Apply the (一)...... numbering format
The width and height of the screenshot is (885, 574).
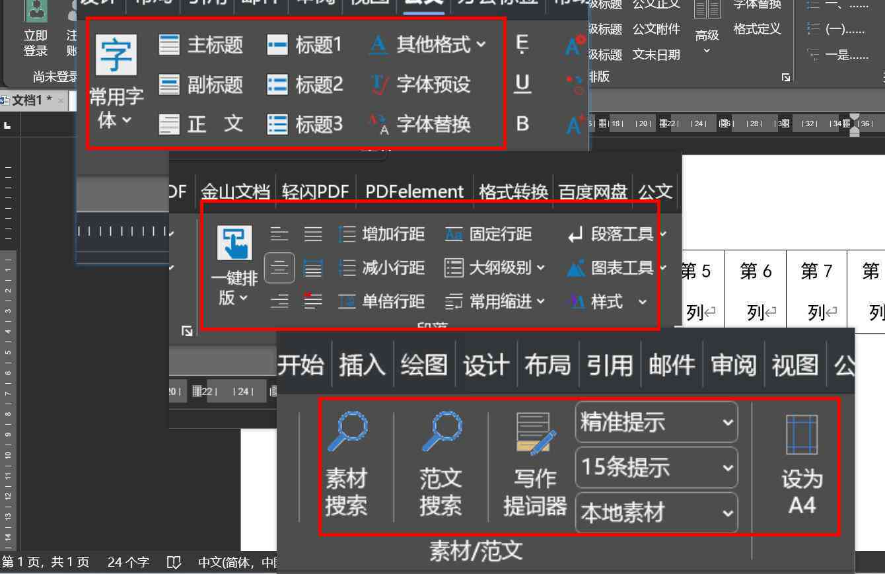[836, 30]
